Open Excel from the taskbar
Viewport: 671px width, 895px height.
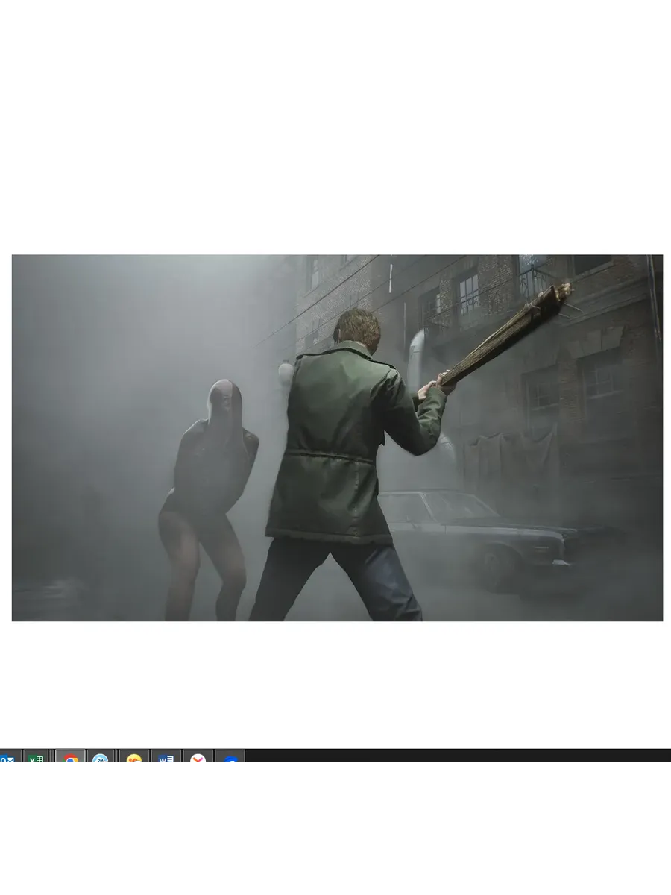coord(36,758)
